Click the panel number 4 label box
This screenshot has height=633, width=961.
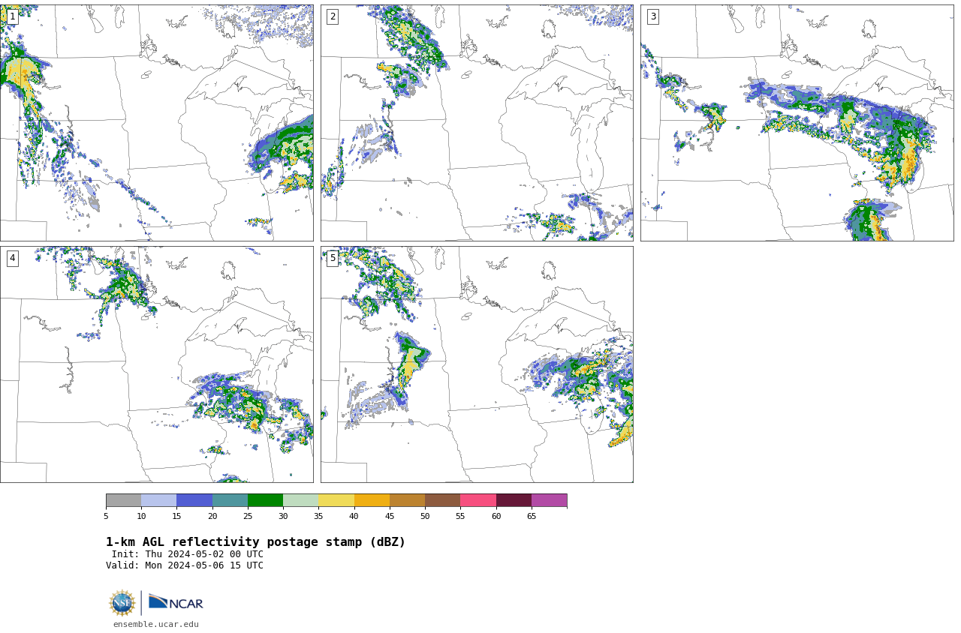point(12,258)
